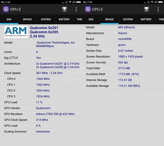
Task: Tap the Wi-Fi icon in right status bar
Action: [x=152, y=2]
